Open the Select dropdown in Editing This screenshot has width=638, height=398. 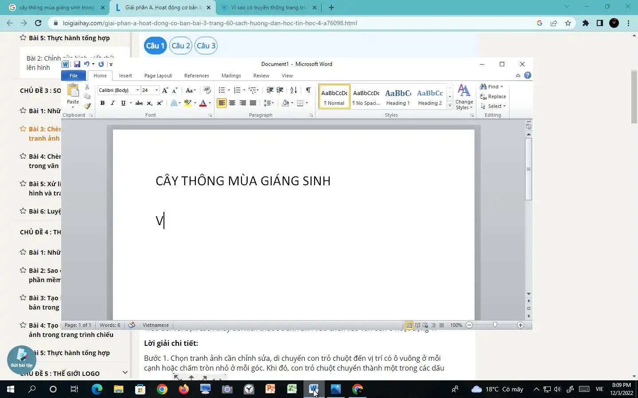[493, 106]
